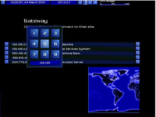Remove the 550.451 International Bank link

coord(6,53)
